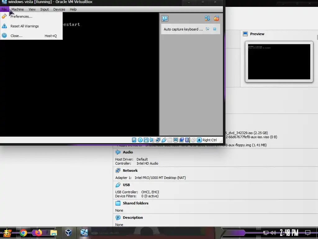Click the Intel HD Audio controller value
The width and height of the screenshot is (318, 239).
pyautogui.click(x=148, y=163)
